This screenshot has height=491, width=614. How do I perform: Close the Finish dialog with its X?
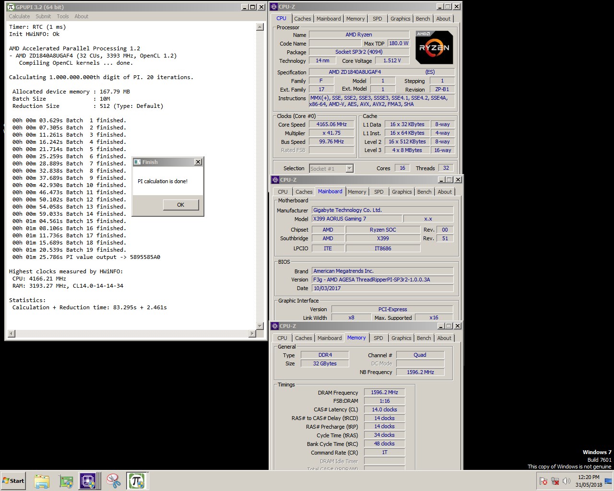tap(198, 162)
